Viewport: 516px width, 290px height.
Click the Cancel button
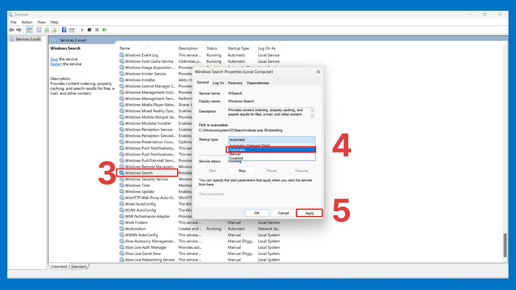(x=283, y=213)
